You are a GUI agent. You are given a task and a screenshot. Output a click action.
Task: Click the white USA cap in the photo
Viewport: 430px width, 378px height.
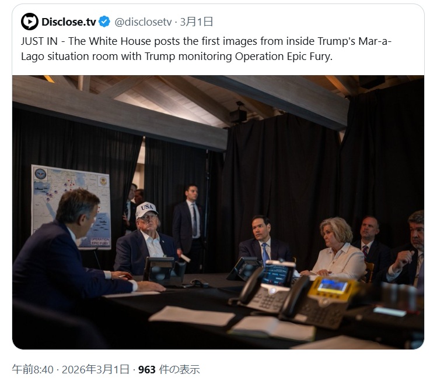point(146,210)
